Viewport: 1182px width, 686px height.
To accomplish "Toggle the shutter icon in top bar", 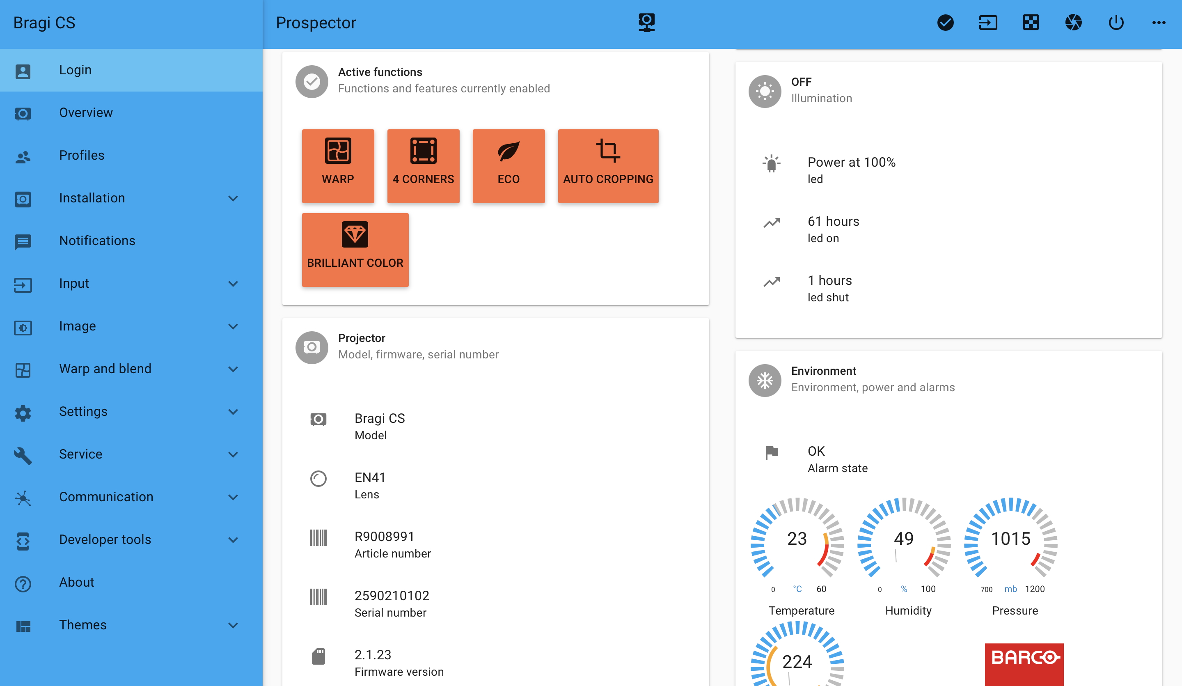I will [x=1073, y=23].
